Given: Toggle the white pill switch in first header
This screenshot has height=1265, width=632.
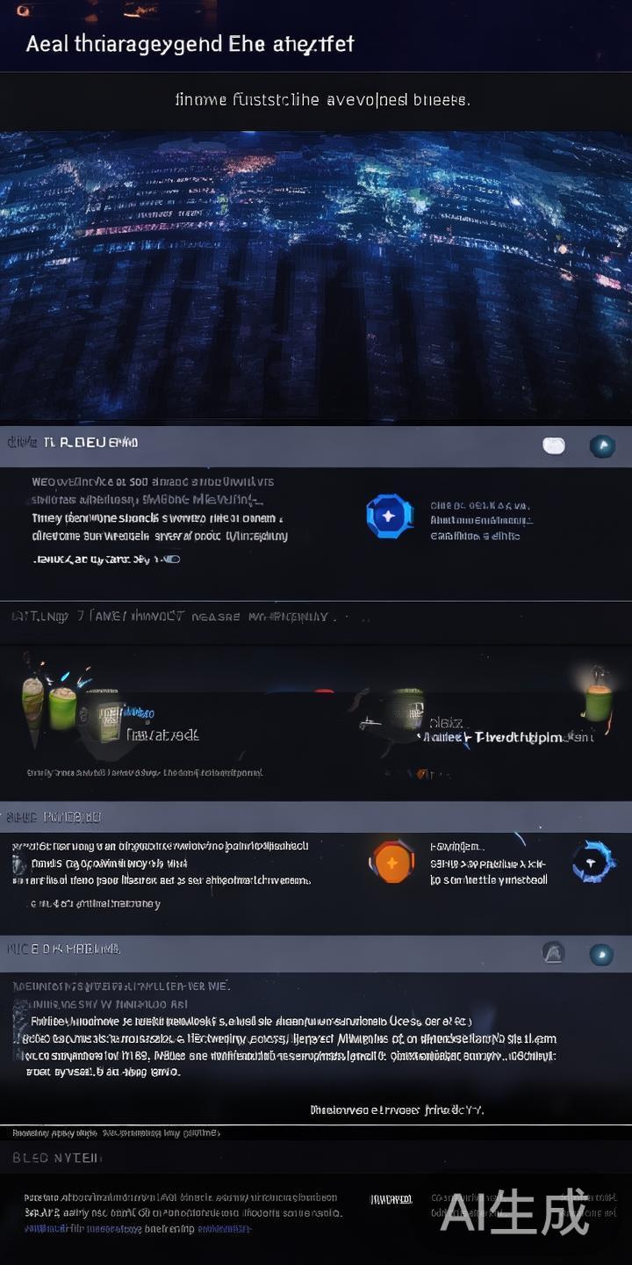Looking at the screenshot, I should [553, 445].
